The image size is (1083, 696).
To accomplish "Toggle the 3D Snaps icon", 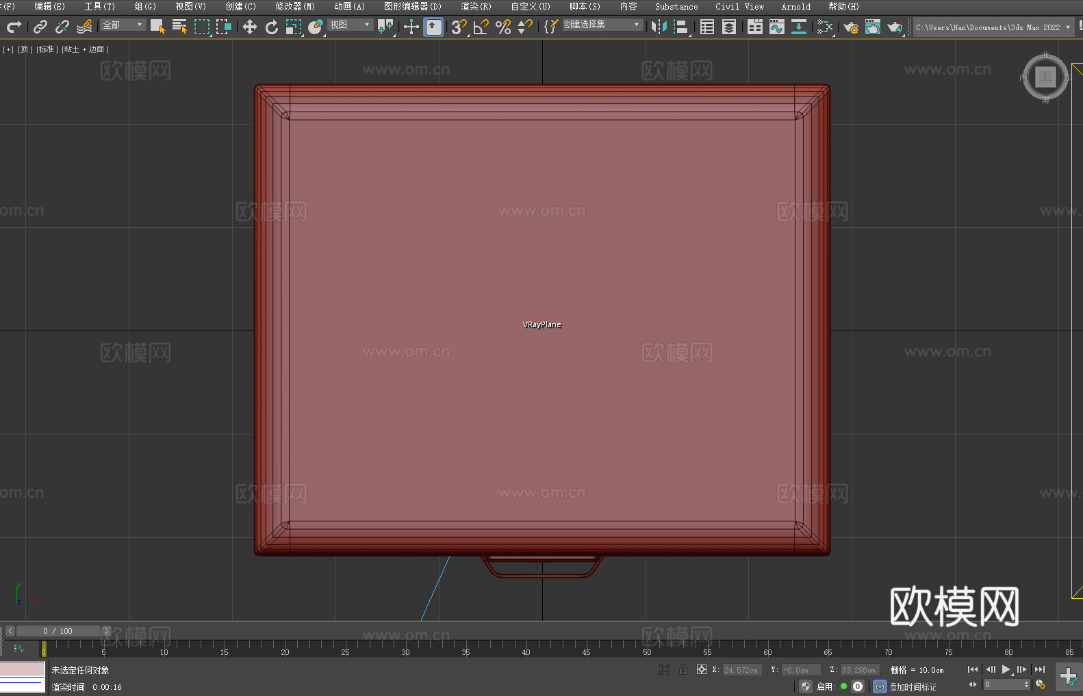I will (459, 27).
